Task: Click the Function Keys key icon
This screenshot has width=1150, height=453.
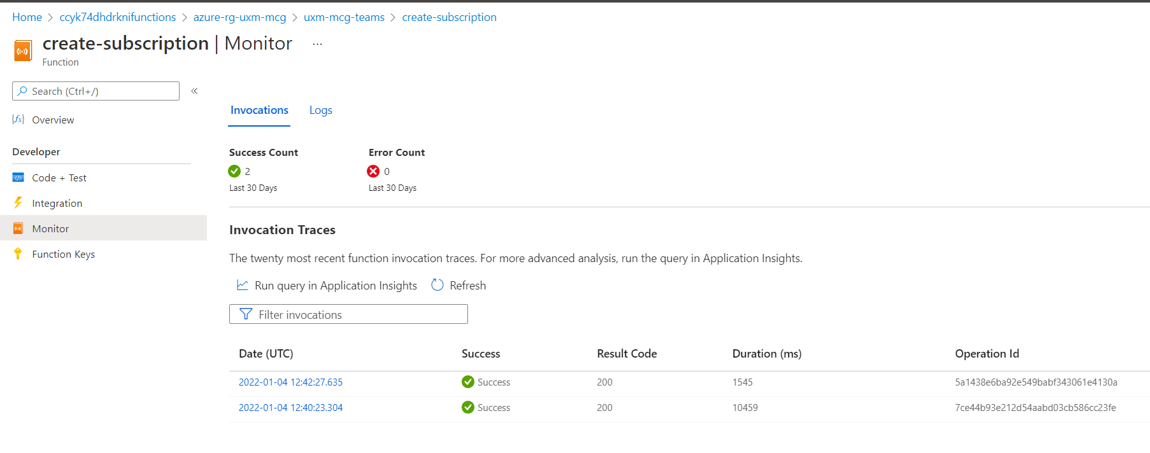Action: click(x=18, y=254)
